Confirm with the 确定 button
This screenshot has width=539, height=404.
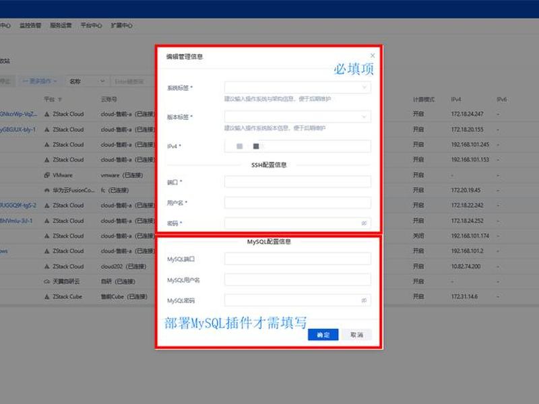click(x=323, y=335)
